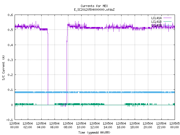Click the blue LCL42B trace near 0.08 A
The width and height of the screenshot is (180, 135).
point(95,92)
